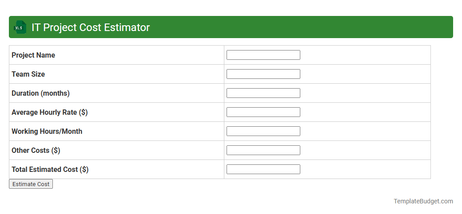Click empty green header area right of title
The width and height of the screenshot is (462, 214).
pyautogui.click(x=302, y=27)
